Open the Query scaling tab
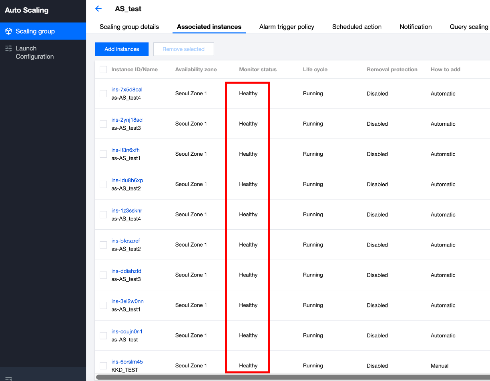 [x=469, y=27]
